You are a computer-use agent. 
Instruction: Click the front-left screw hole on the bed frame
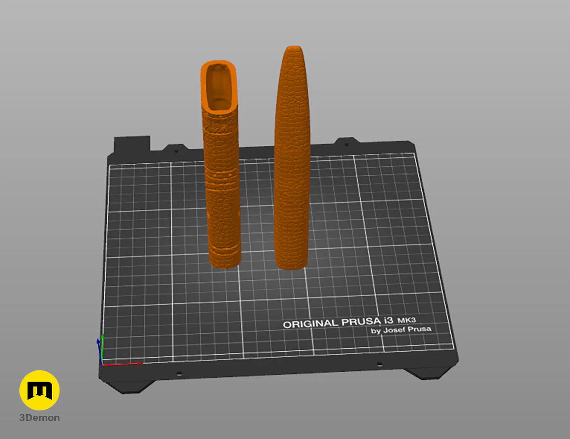[179, 374]
